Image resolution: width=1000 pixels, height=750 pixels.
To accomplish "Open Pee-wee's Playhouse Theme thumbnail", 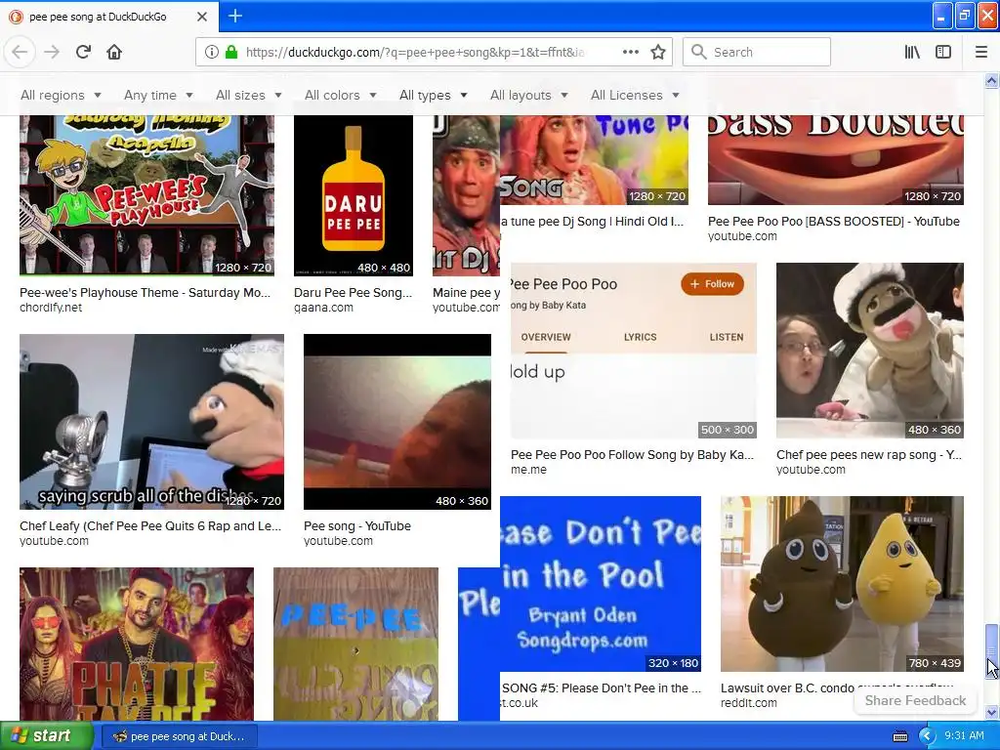I will point(146,194).
